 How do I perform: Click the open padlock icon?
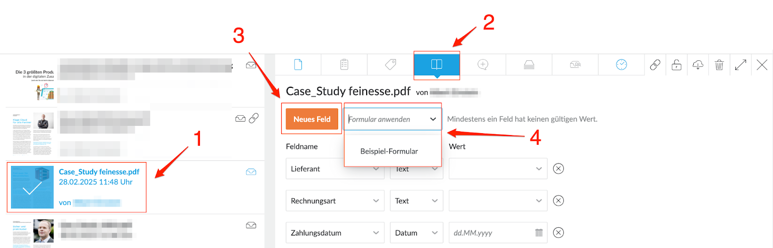coord(676,65)
